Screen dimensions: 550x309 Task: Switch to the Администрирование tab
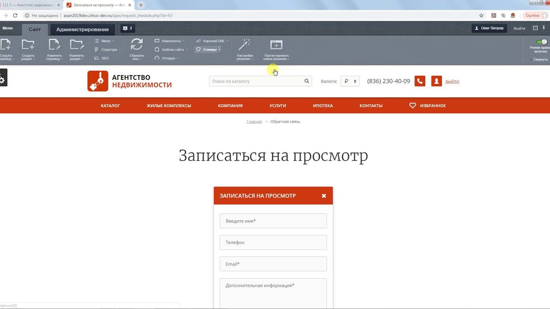pyautogui.click(x=82, y=30)
